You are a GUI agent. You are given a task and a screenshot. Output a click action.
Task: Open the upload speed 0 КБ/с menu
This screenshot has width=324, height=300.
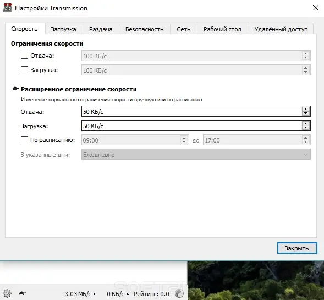click(118, 294)
